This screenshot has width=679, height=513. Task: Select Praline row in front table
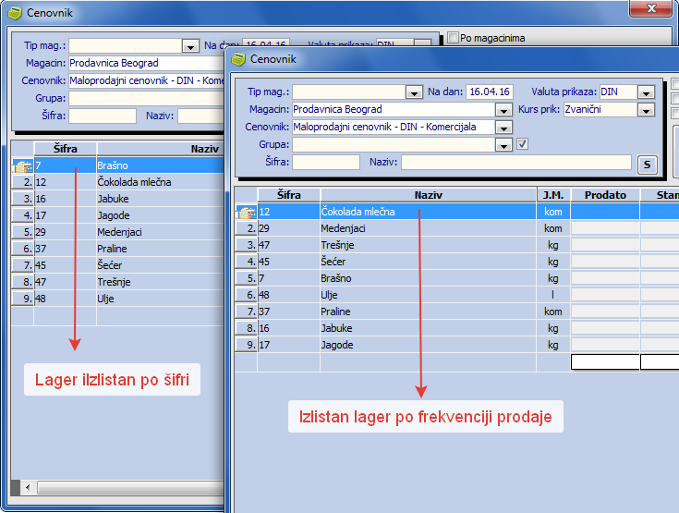457,311
